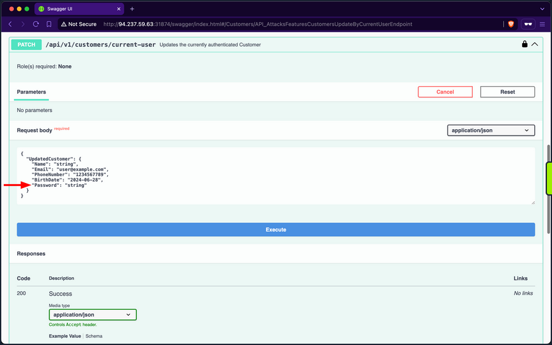Click the Not Secure warning icon
Viewport: 552px width, 345px height.
tap(64, 24)
